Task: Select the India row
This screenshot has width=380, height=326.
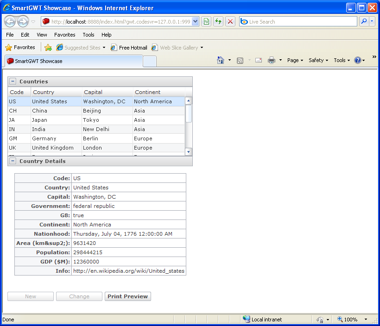Action: coord(96,129)
